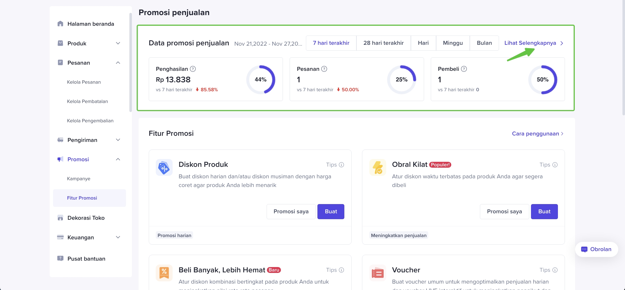This screenshot has width=625, height=290.
Task: Click the Voucher ticket icon
Action: coord(377,273)
